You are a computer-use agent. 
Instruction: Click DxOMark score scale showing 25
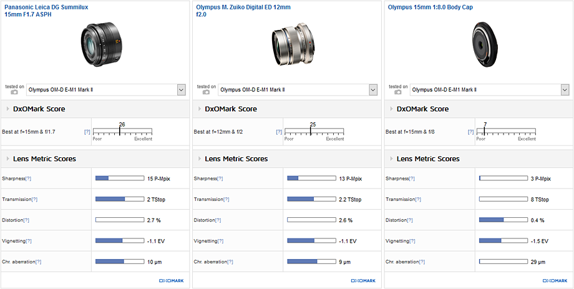[314, 132]
